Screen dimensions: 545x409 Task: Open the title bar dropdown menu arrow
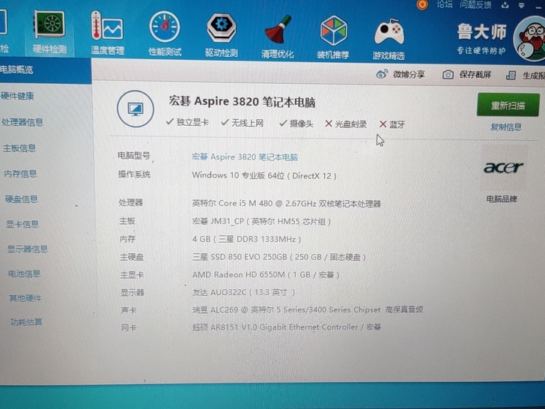[521, 5]
